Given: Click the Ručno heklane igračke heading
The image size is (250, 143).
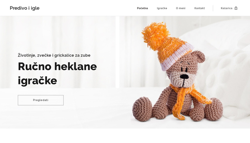Looking at the screenshot, I should [x=57, y=73].
